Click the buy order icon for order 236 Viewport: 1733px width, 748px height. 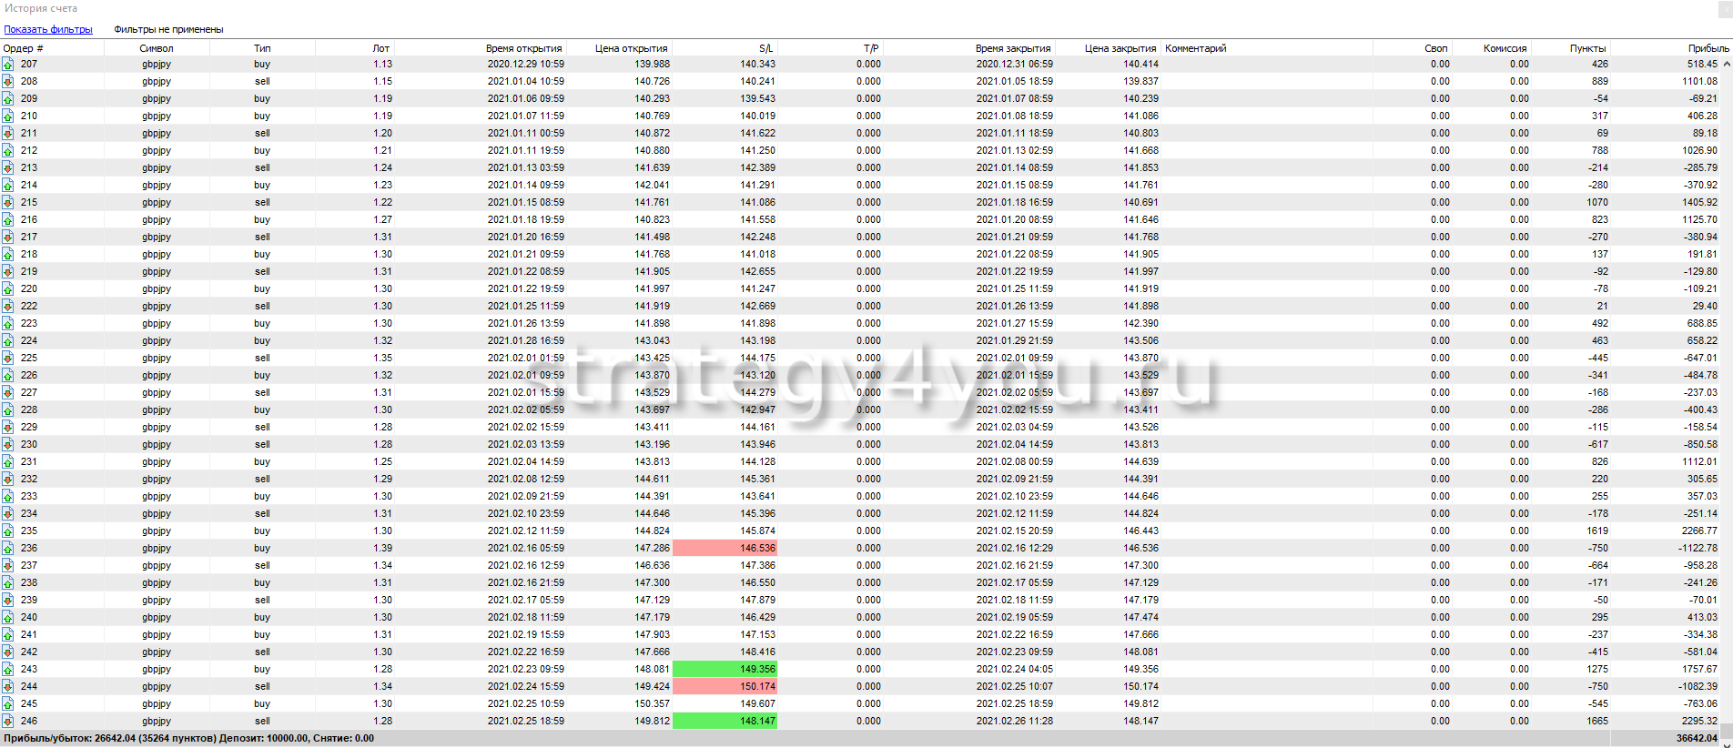[8, 549]
